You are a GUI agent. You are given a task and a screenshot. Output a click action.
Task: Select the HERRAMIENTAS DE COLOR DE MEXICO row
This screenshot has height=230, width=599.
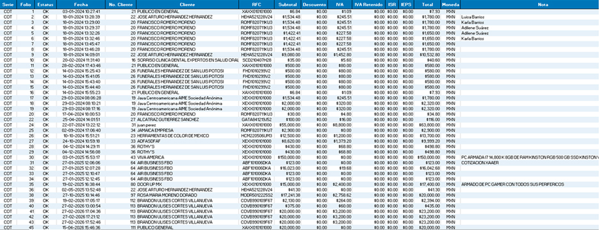[x=300, y=135]
